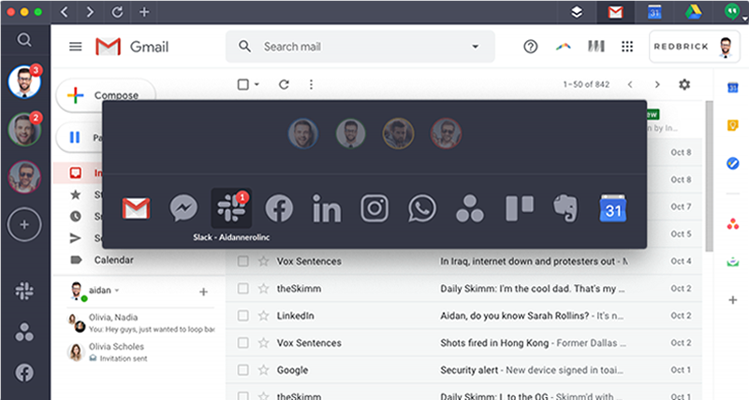Switch to Google Drive tab in top bar
749x400 pixels.
pyautogui.click(x=693, y=12)
